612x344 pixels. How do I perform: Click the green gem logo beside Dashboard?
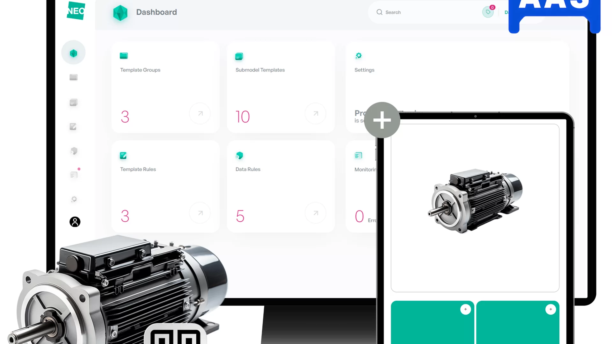point(120,13)
